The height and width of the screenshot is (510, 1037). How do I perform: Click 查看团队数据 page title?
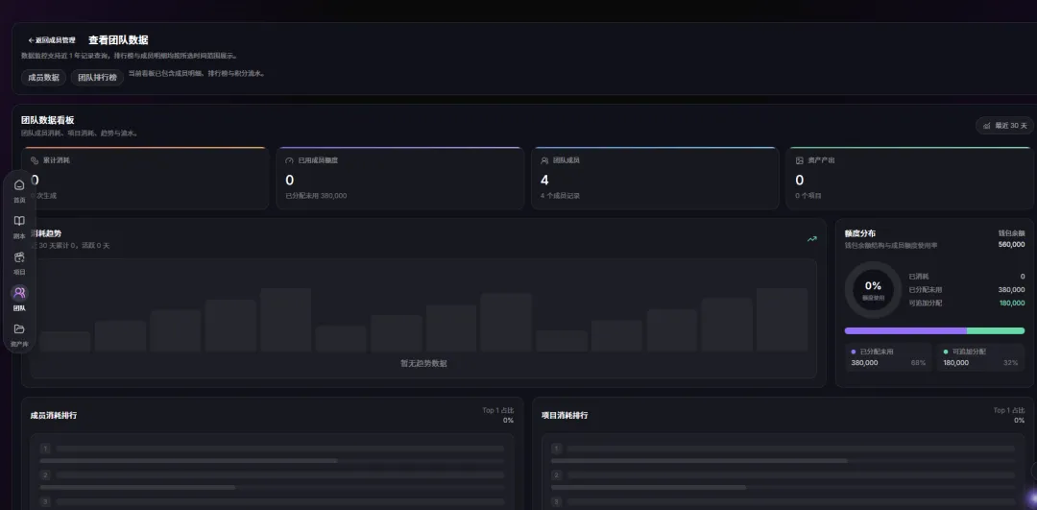pyautogui.click(x=118, y=40)
